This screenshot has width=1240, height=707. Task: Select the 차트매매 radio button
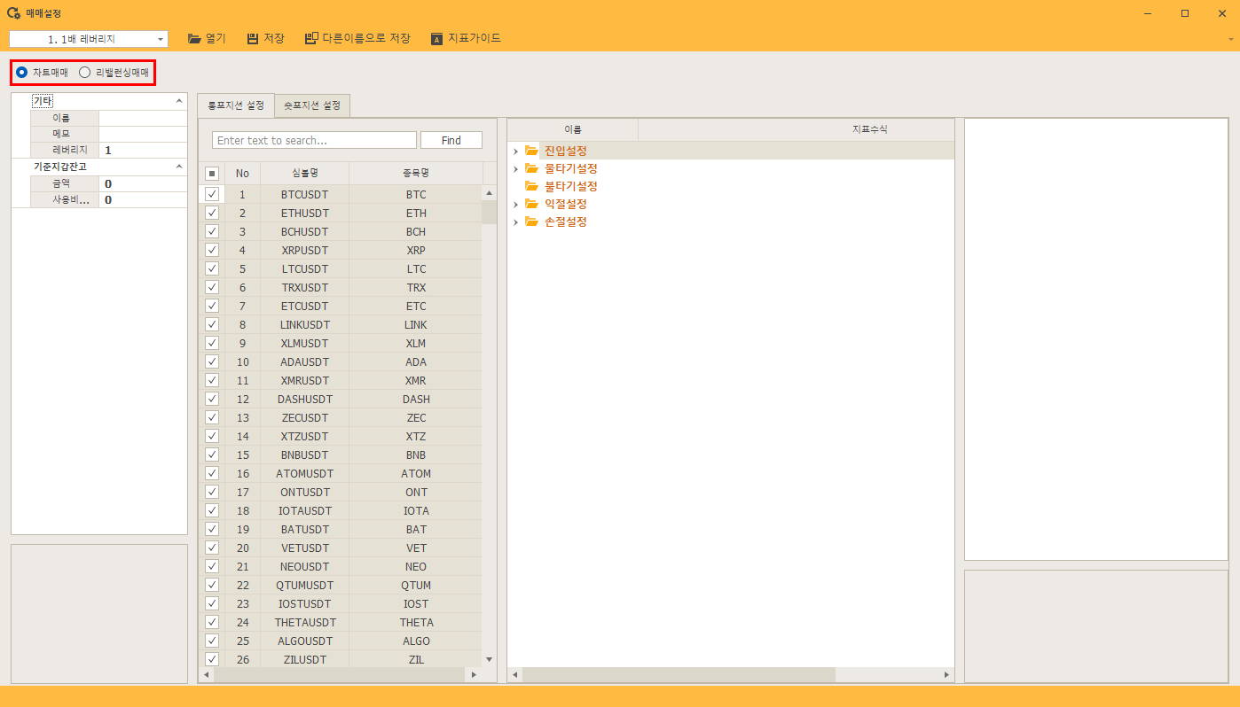click(x=22, y=73)
